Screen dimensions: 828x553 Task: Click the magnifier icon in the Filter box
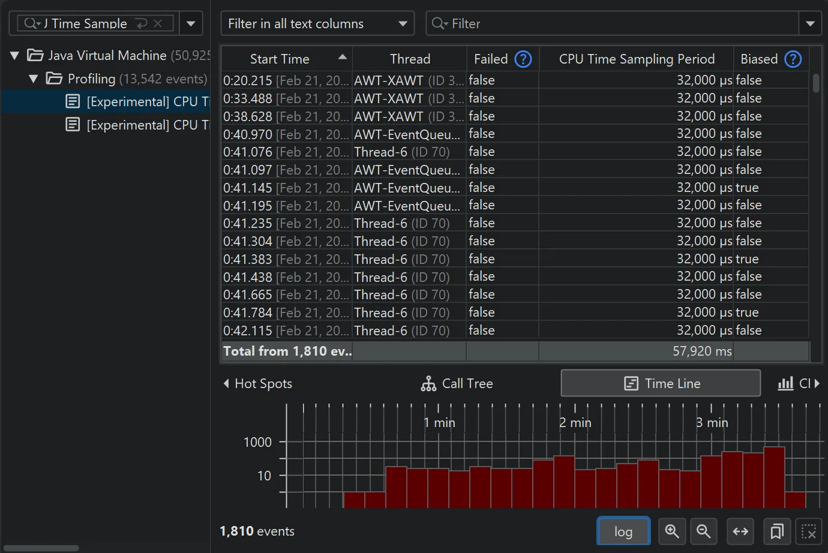point(439,23)
